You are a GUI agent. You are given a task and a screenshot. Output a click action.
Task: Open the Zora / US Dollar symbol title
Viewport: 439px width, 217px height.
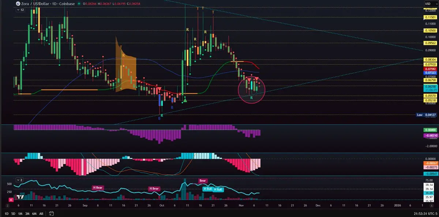48,4
